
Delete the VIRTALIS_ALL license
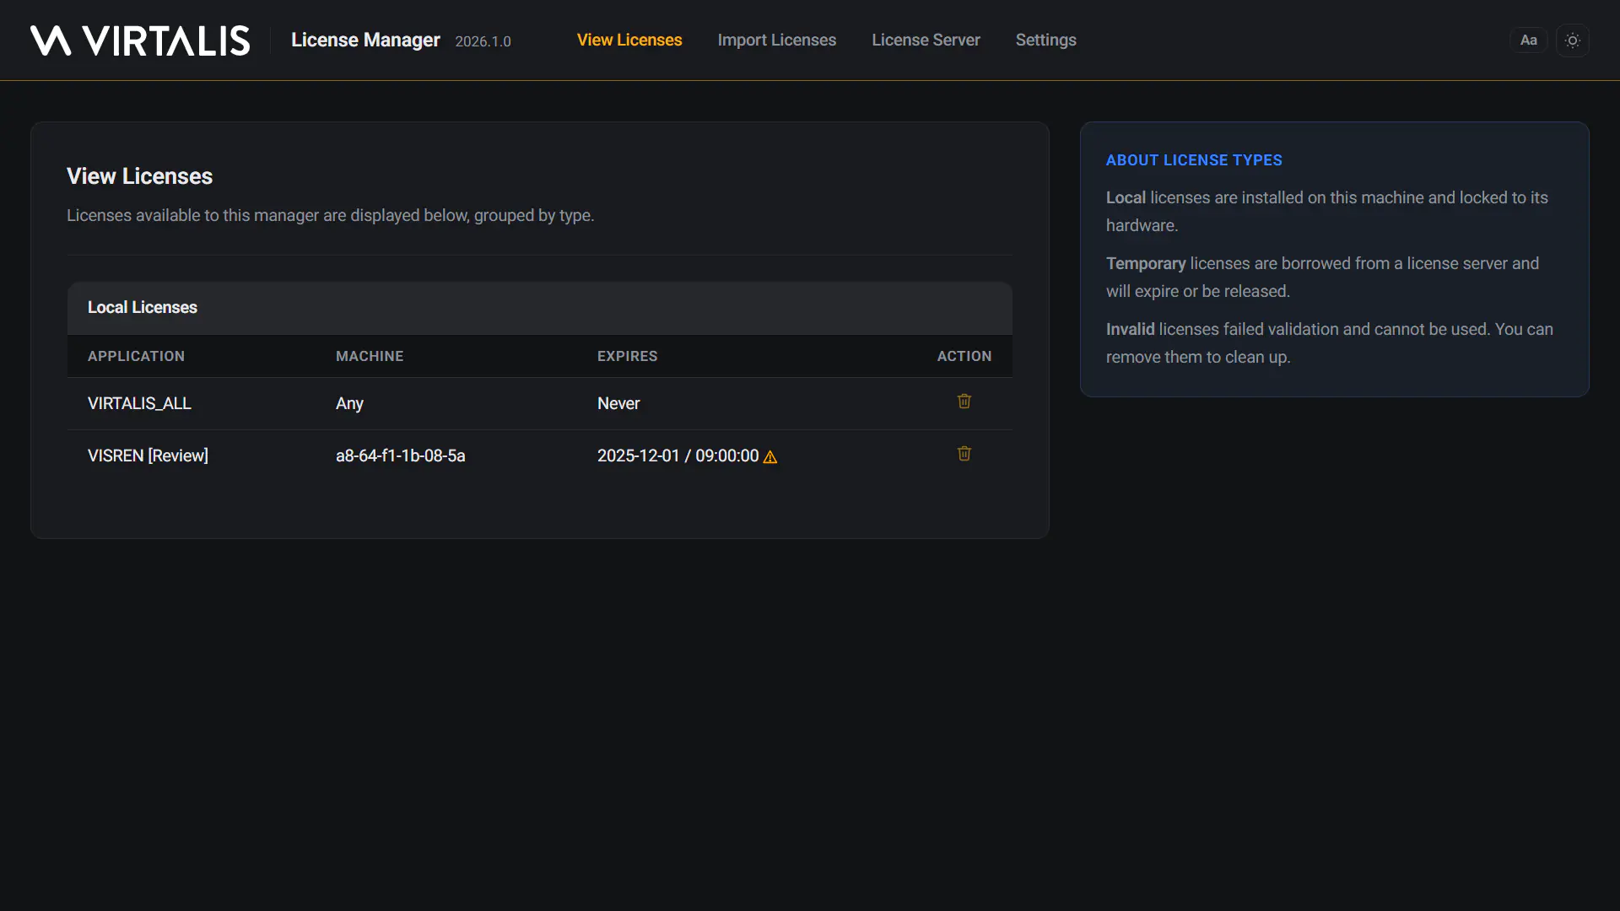(x=964, y=402)
